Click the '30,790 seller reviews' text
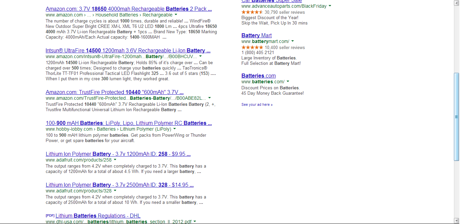The height and width of the screenshot is (224, 460). 285,12
